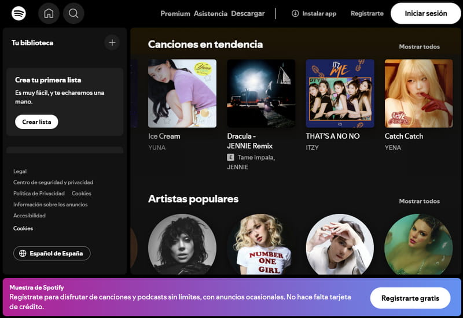Click Registrarte in the header
The image size is (463, 318).
[367, 13]
